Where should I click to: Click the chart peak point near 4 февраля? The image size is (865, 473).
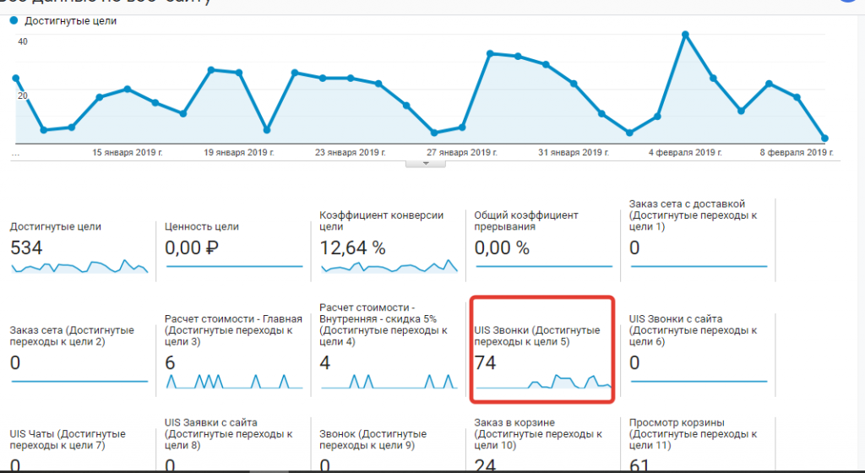pos(685,35)
